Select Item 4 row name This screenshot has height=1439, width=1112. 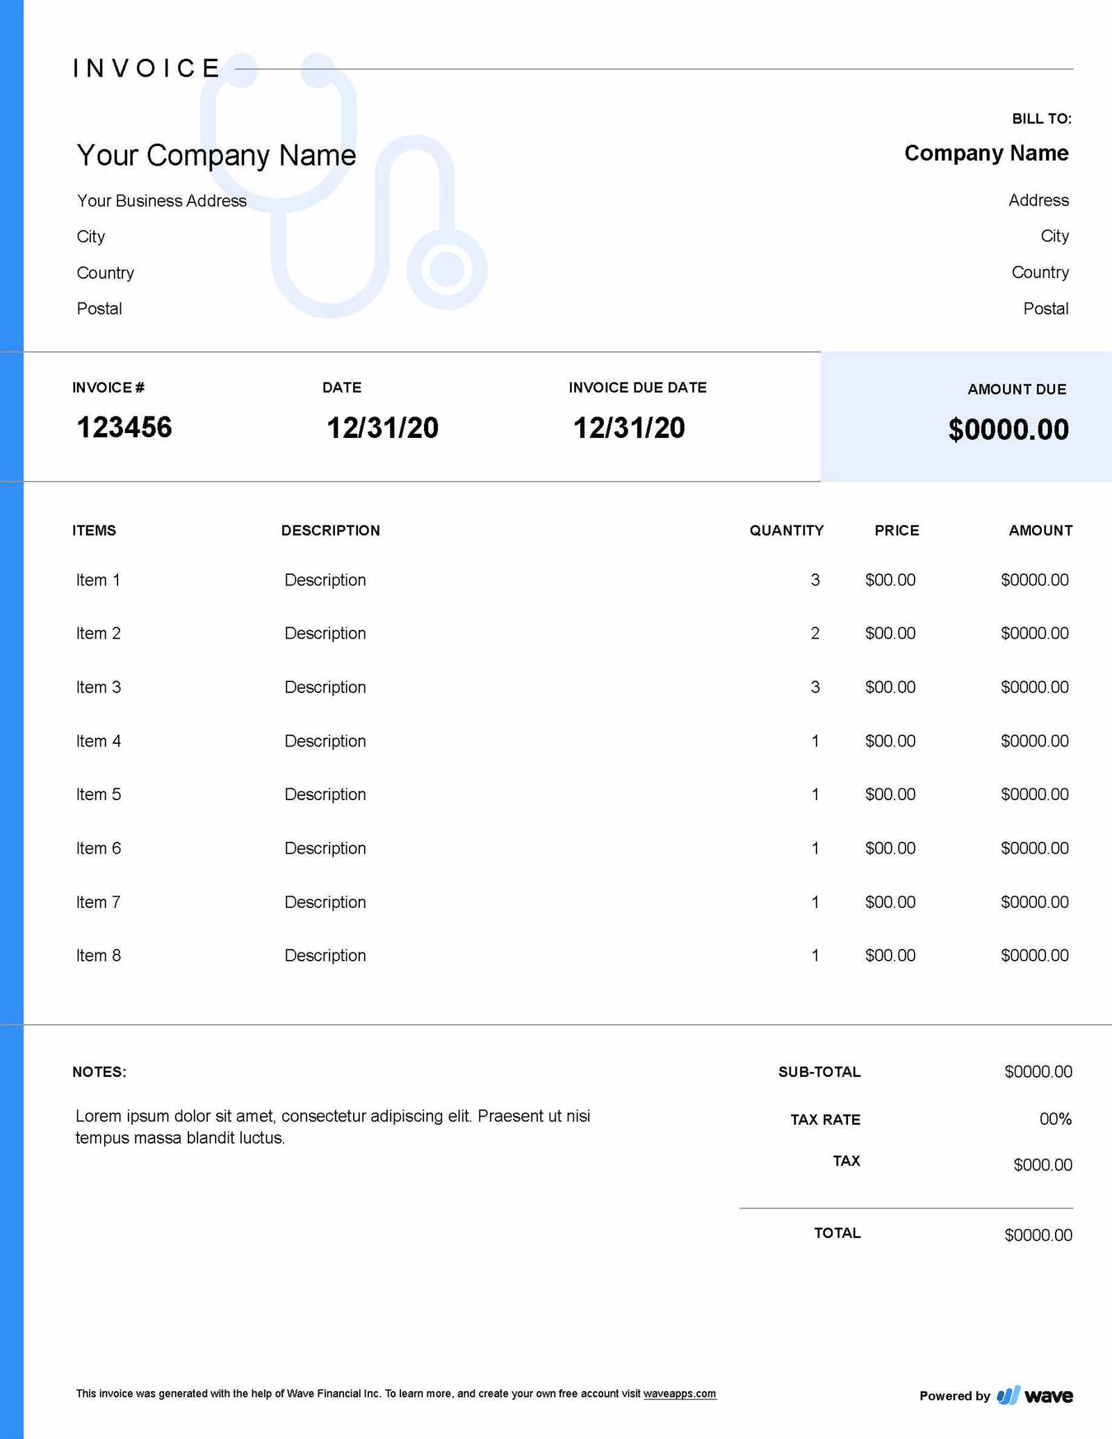98,741
